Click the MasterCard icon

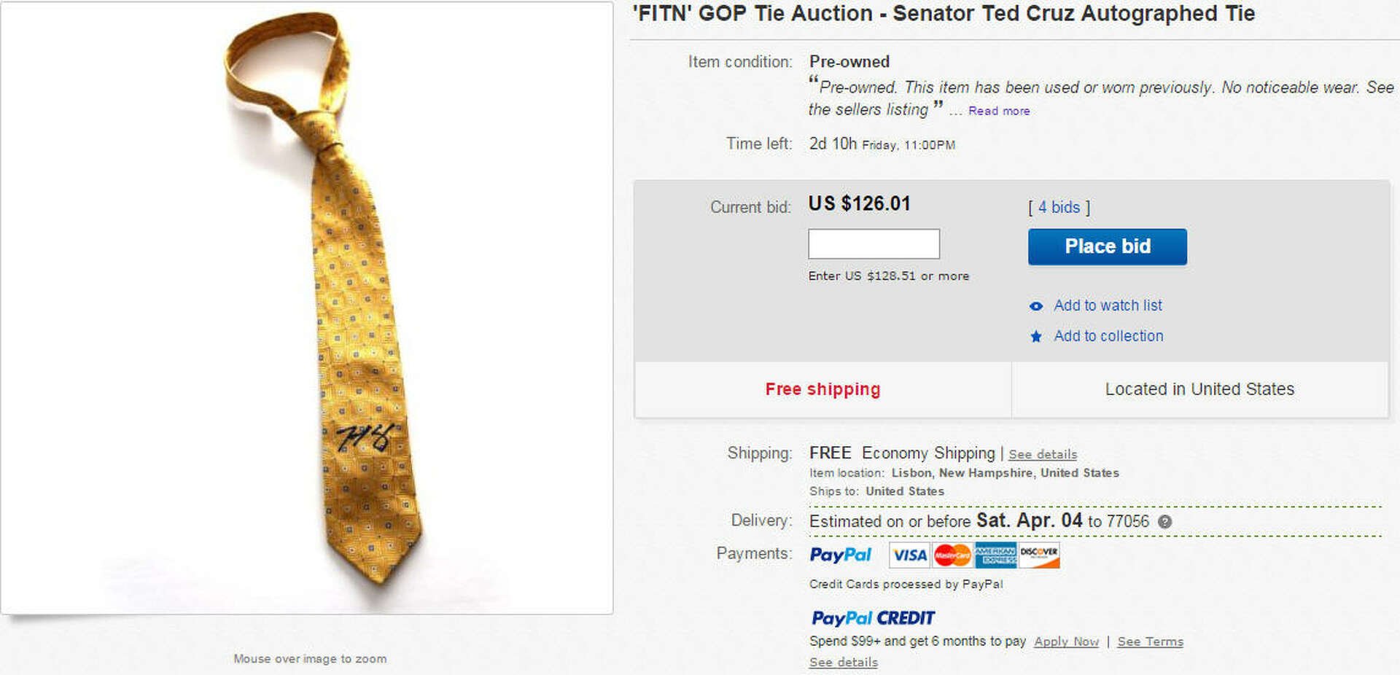tap(952, 555)
